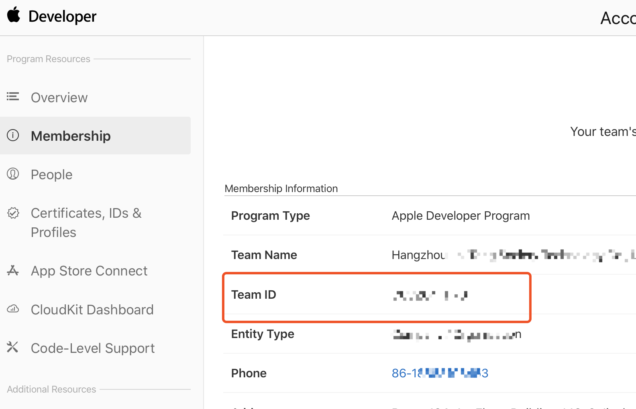Click the App Store Connect icon
636x409 pixels.
click(13, 270)
